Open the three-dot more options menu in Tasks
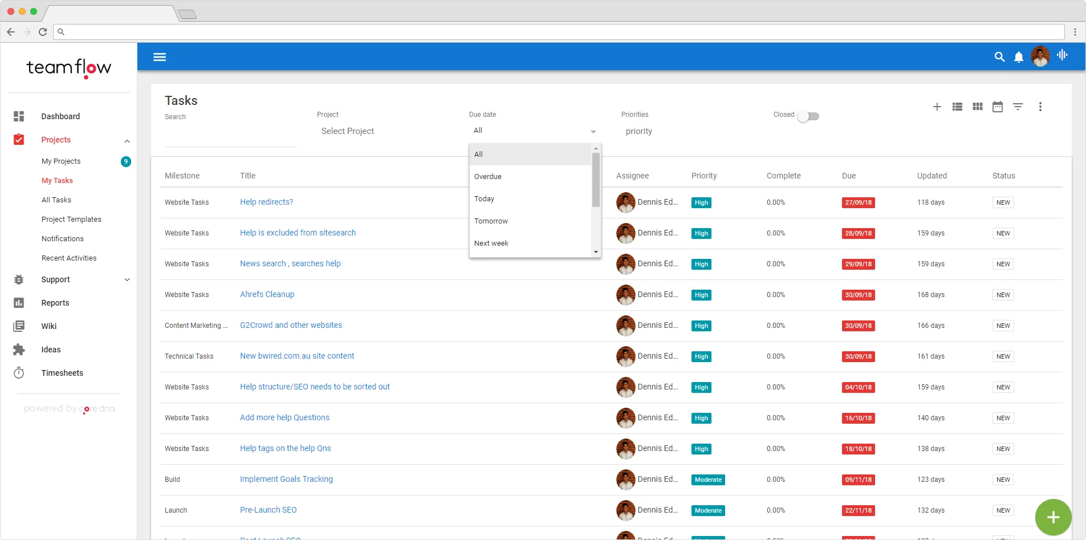Screen dimensions: 1086x540 (x=1040, y=107)
